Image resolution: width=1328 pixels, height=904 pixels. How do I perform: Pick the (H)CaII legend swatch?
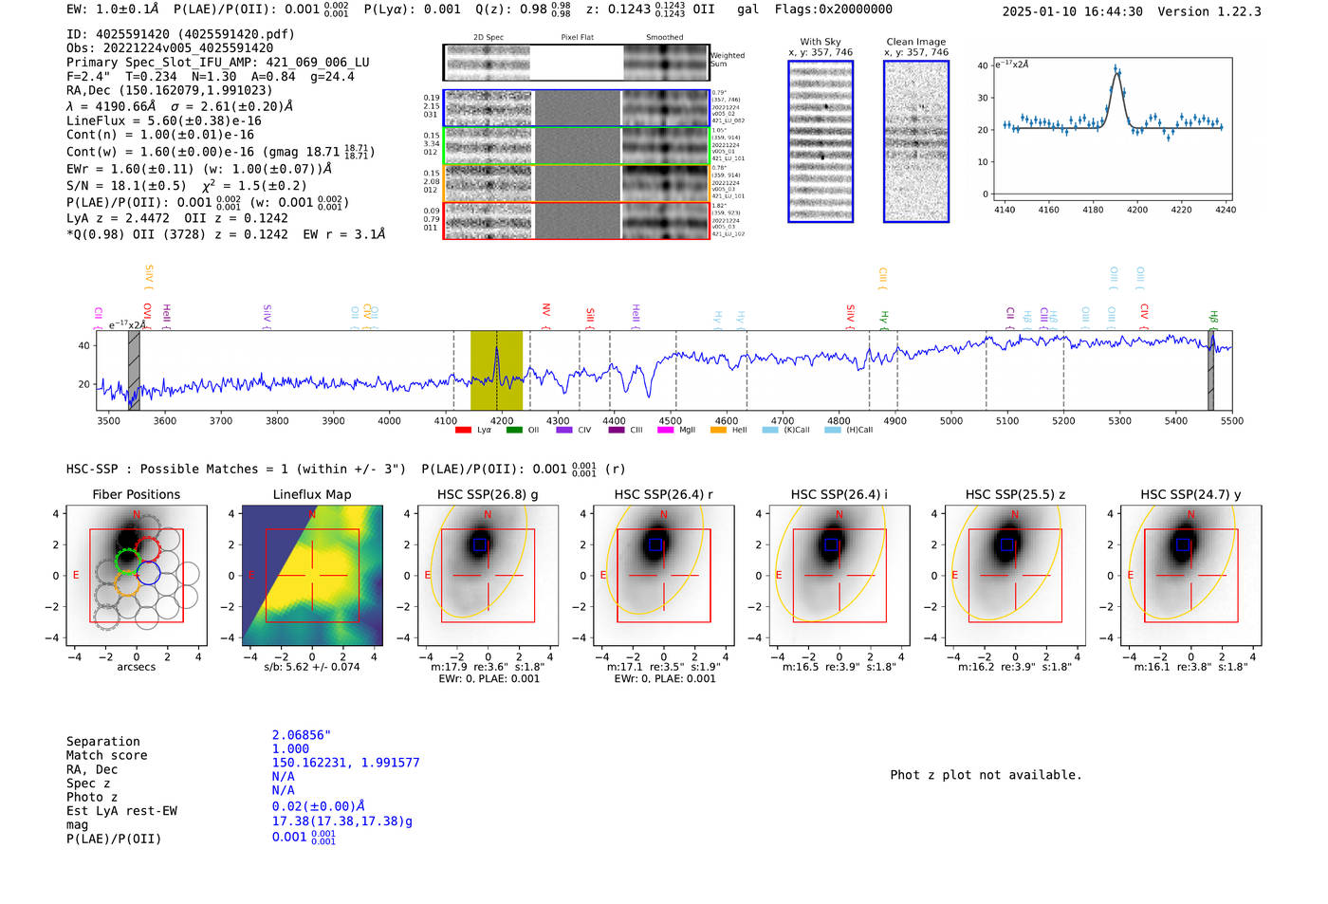pyautogui.click(x=833, y=431)
